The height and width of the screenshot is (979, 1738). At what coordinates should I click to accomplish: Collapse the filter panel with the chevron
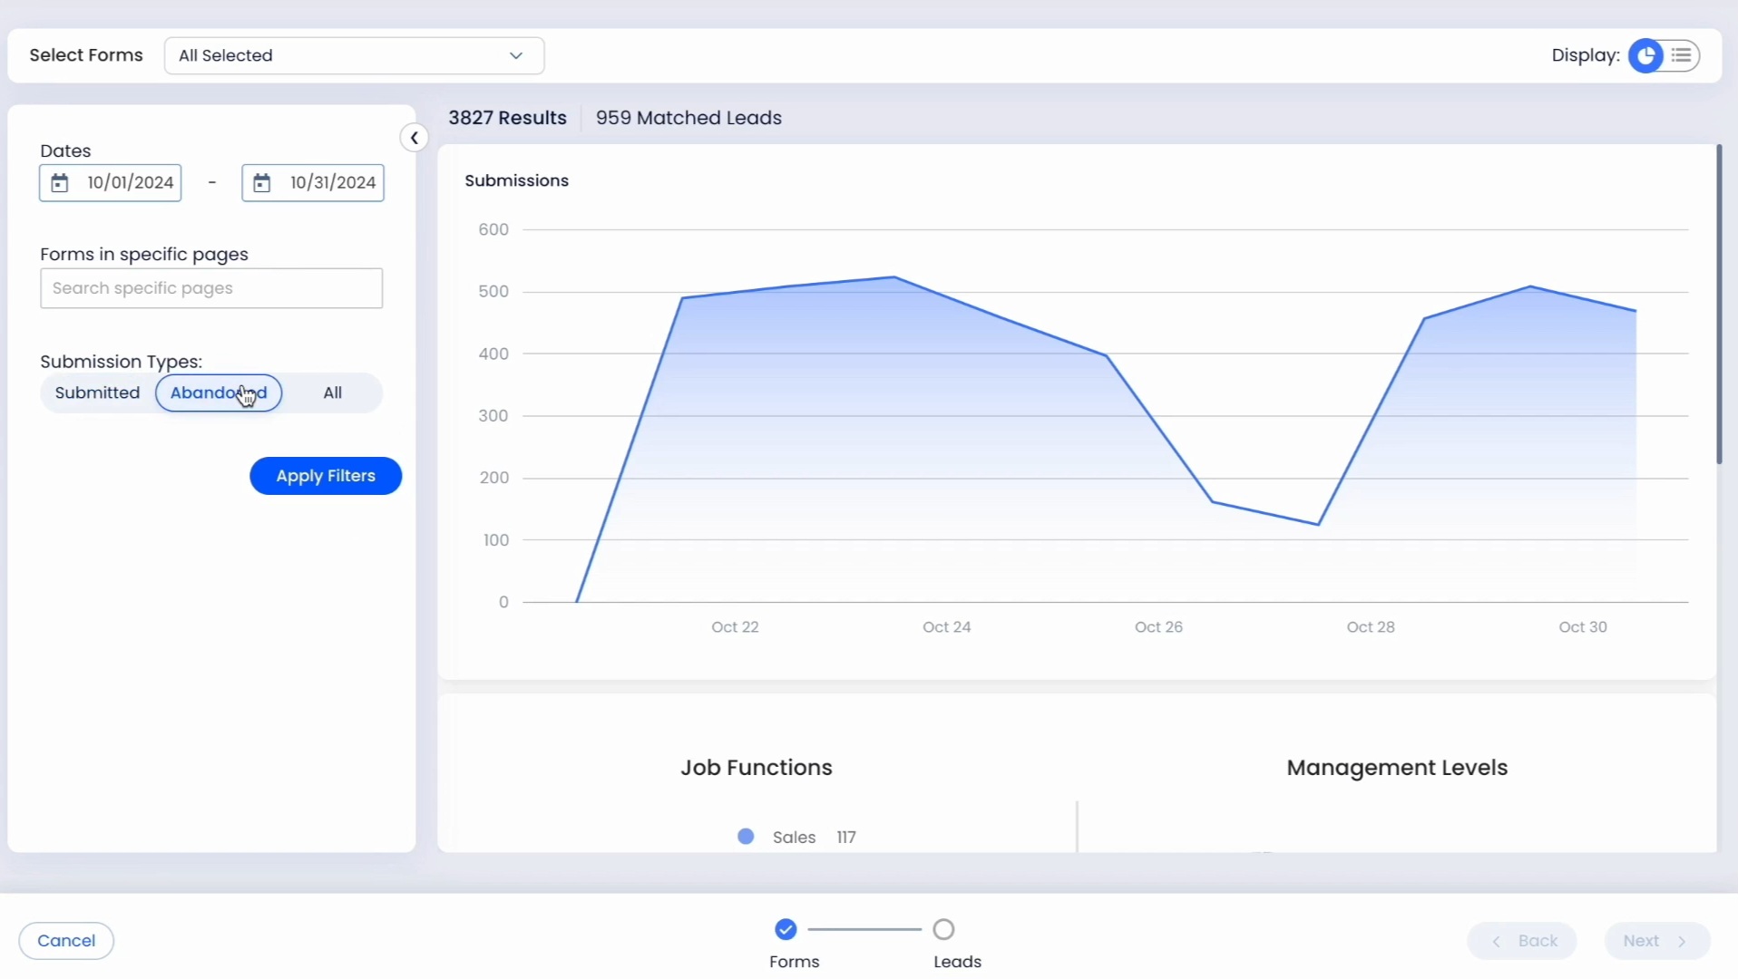(414, 138)
